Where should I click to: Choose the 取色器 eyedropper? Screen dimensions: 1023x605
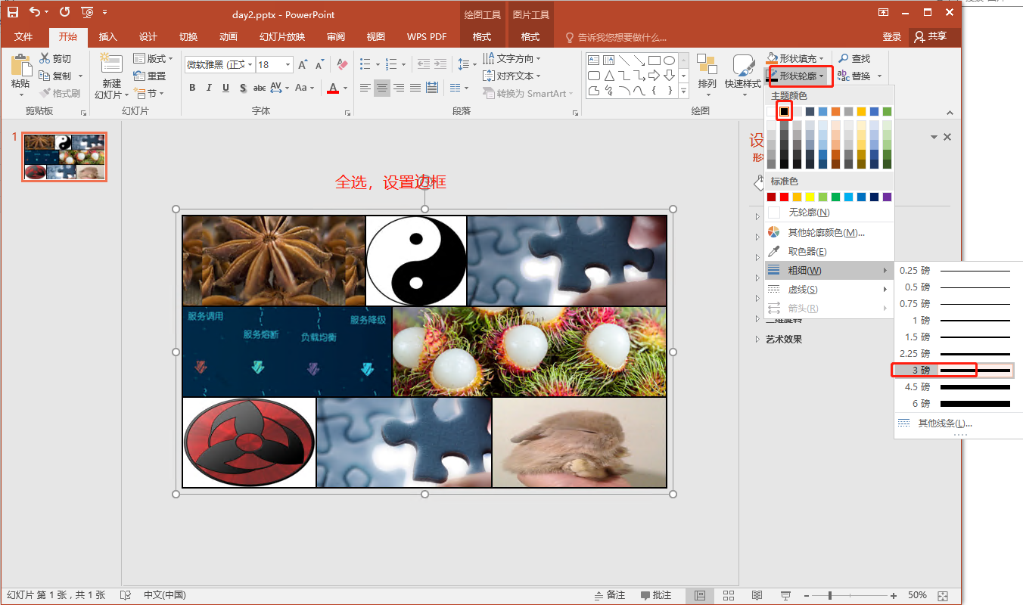[807, 251]
